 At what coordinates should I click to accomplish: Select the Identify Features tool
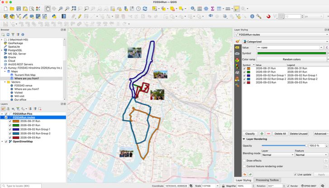coord(193,9)
